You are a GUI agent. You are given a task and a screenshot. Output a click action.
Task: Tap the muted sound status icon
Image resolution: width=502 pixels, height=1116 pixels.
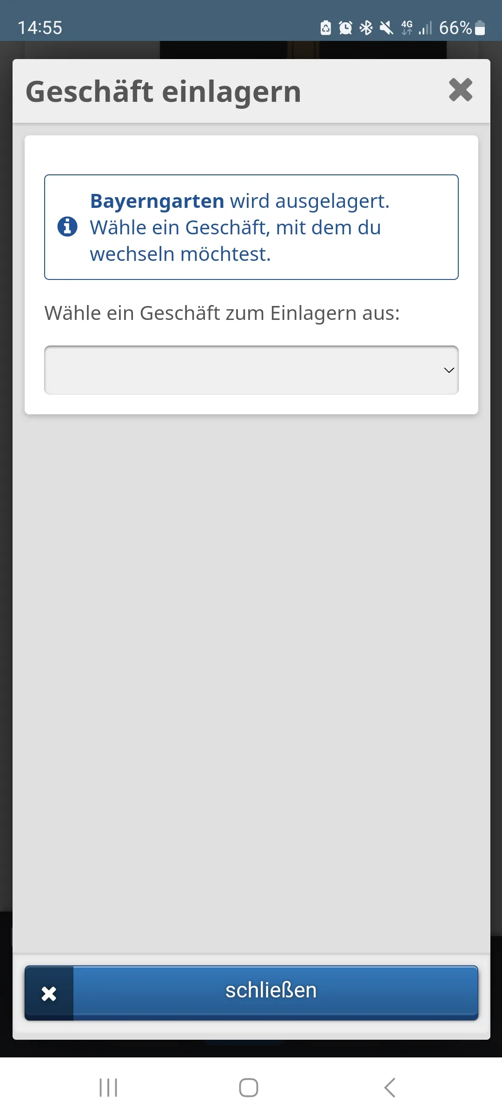[x=386, y=28]
